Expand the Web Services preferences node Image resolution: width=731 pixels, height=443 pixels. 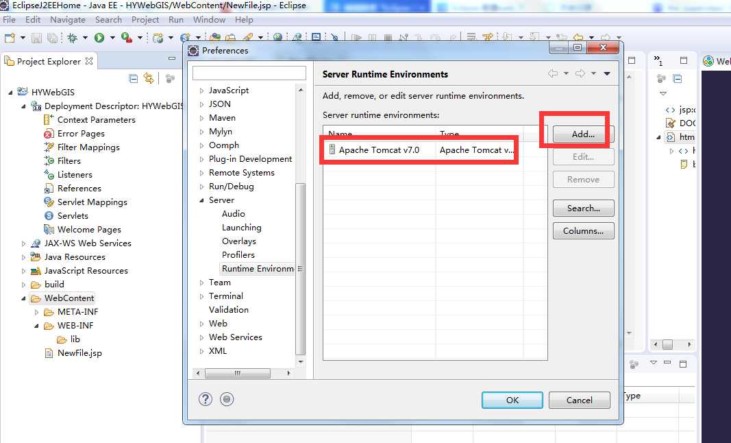pyautogui.click(x=201, y=337)
